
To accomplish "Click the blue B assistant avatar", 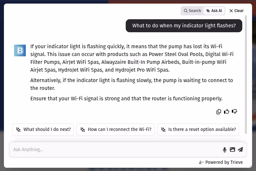I will (20, 50).
